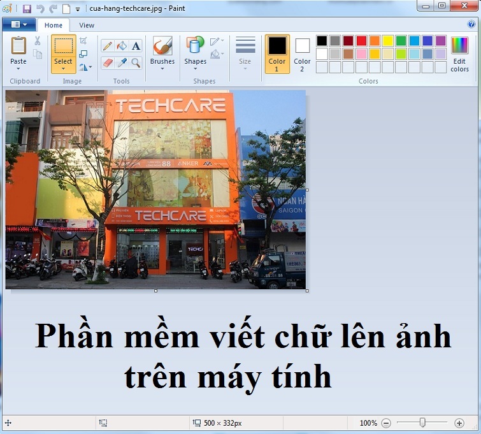Click the Undo arrow in title bar
Screen dimensions: 481x434
(x=40, y=8)
